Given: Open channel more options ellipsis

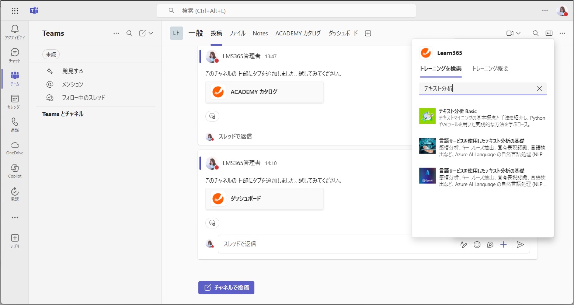Looking at the screenshot, I should pos(562,33).
